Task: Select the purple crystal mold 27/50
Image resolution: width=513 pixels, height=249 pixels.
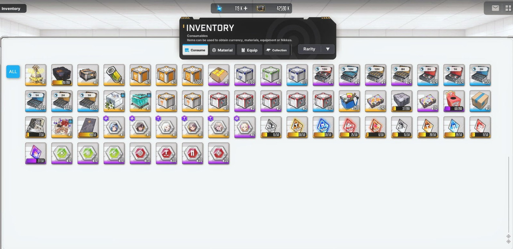Action: 36,153
